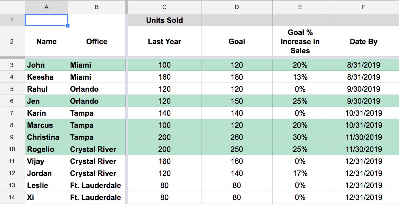Select Jordan's 17% increase cell
The width and height of the screenshot is (399, 204).
[300, 173]
